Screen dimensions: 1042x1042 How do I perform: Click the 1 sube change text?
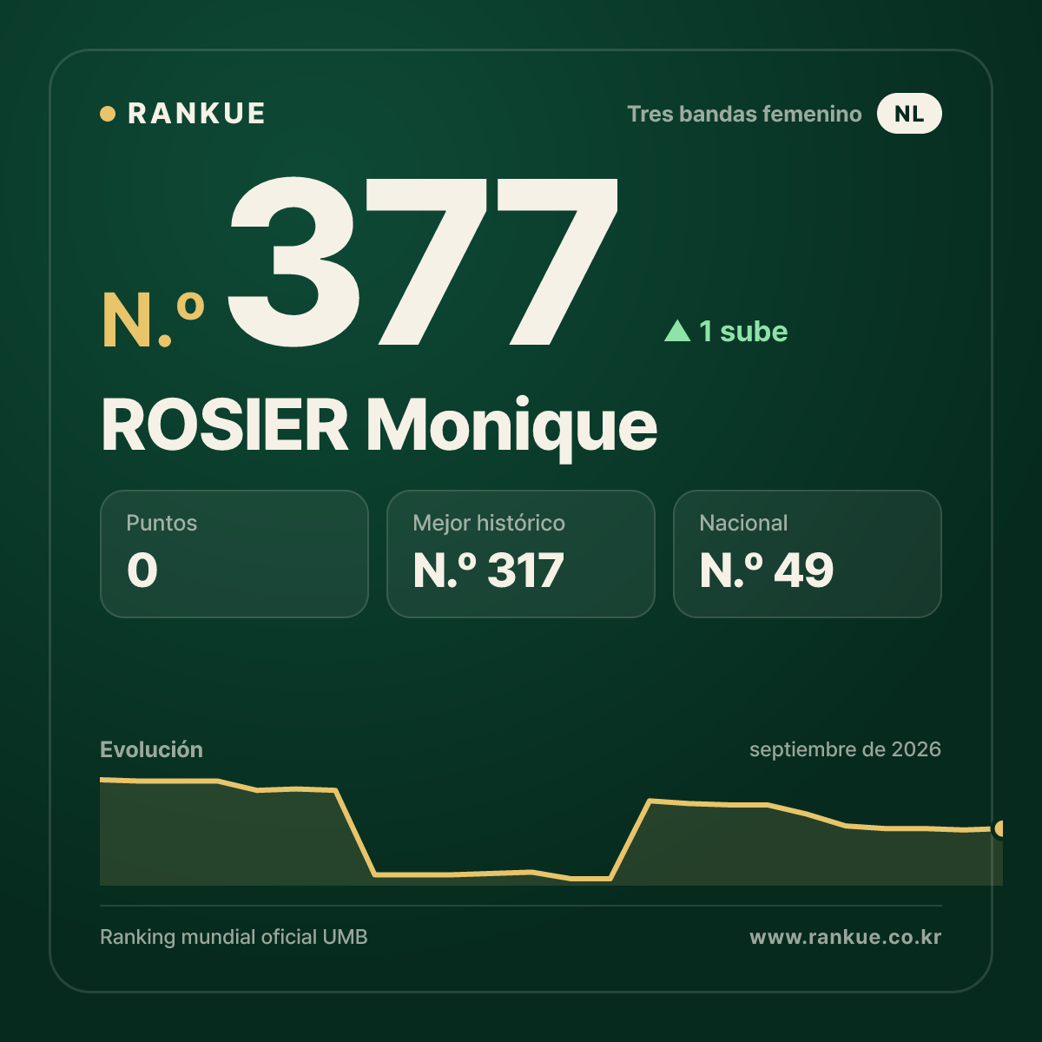[x=743, y=331]
